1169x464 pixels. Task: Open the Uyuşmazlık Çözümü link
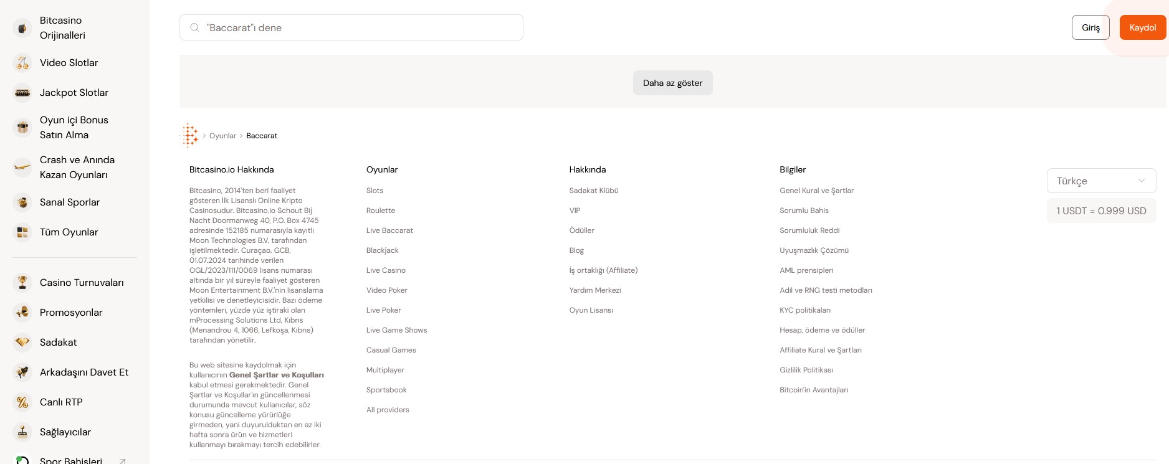click(814, 250)
